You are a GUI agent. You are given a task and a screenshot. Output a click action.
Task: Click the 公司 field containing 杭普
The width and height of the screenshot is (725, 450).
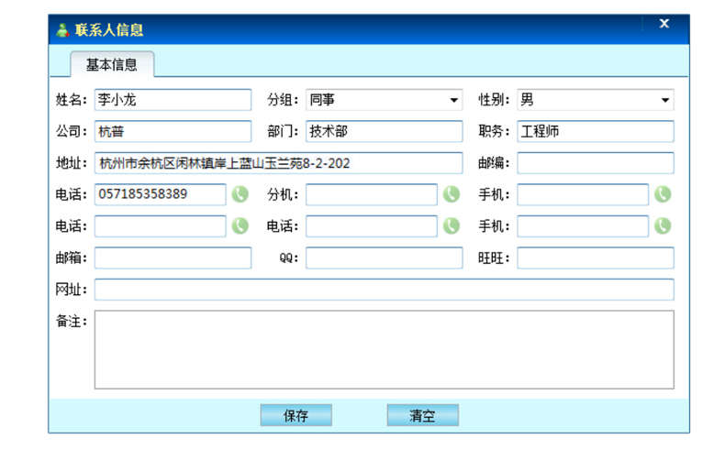pos(173,131)
